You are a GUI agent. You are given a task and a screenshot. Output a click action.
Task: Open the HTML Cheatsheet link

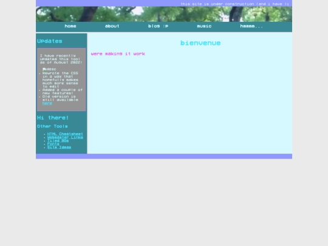65,134
